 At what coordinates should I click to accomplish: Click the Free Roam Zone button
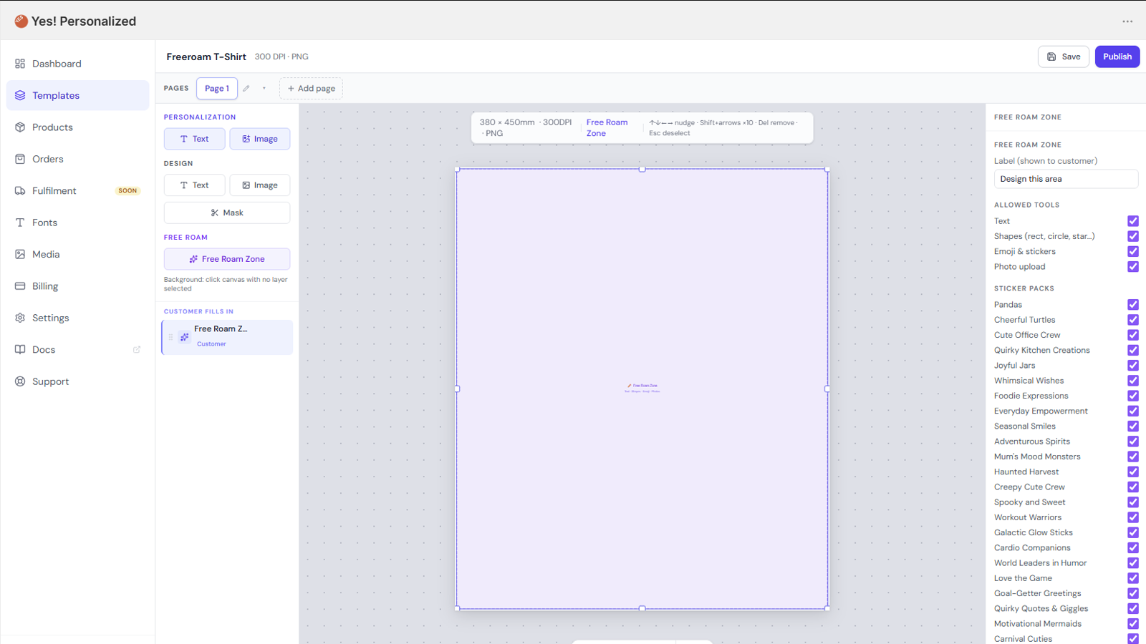click(227, 259)
